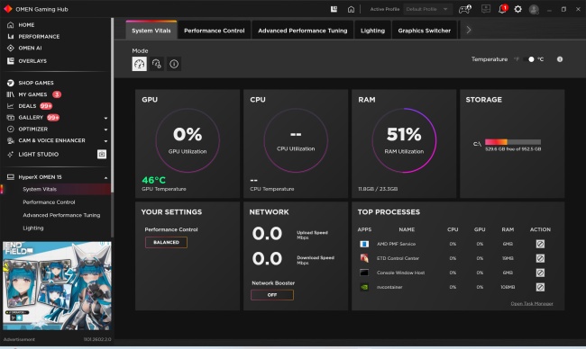Click the RAM column header in Top Processes
This screenshot has height=349, width=586.
coord(508,229)
